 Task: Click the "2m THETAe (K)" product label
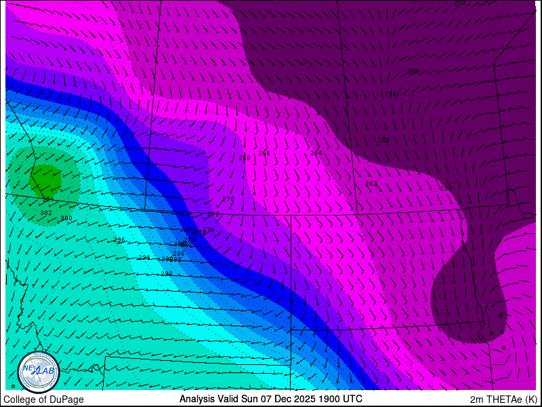pos(504,400)
